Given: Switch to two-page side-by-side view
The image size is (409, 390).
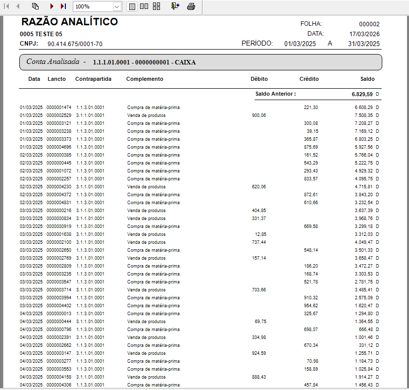Looking at the screenshot, I should click(x=144, y=6).
